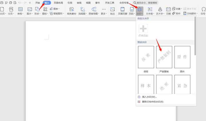
Task: Open the View (视图) tab
Action: tap(88, 3)
